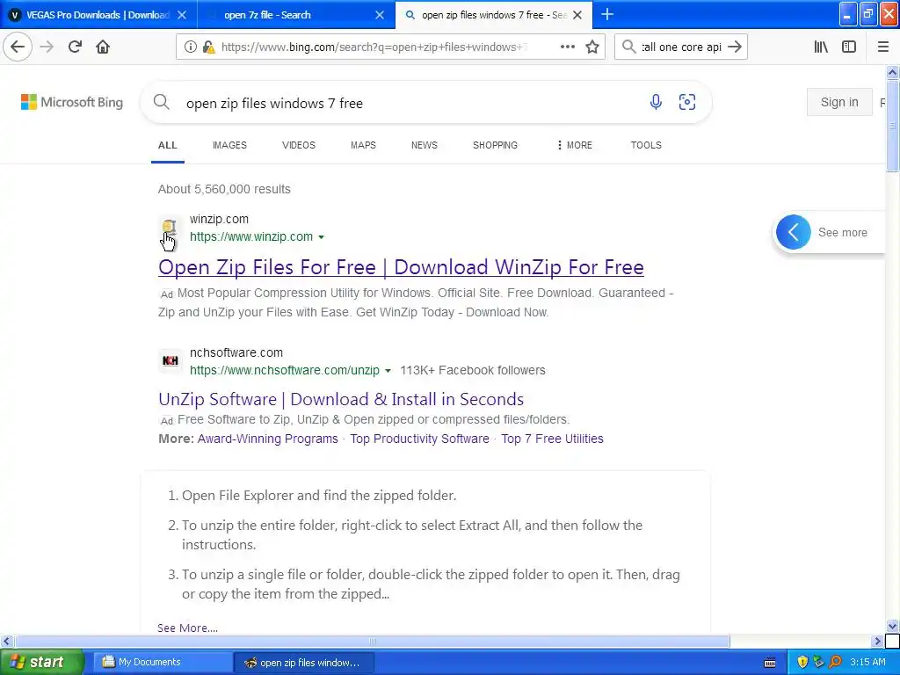Click the vertical scrollbar down arrow
The height and width of the screenshot is (675, 900).
click(892, 626)
